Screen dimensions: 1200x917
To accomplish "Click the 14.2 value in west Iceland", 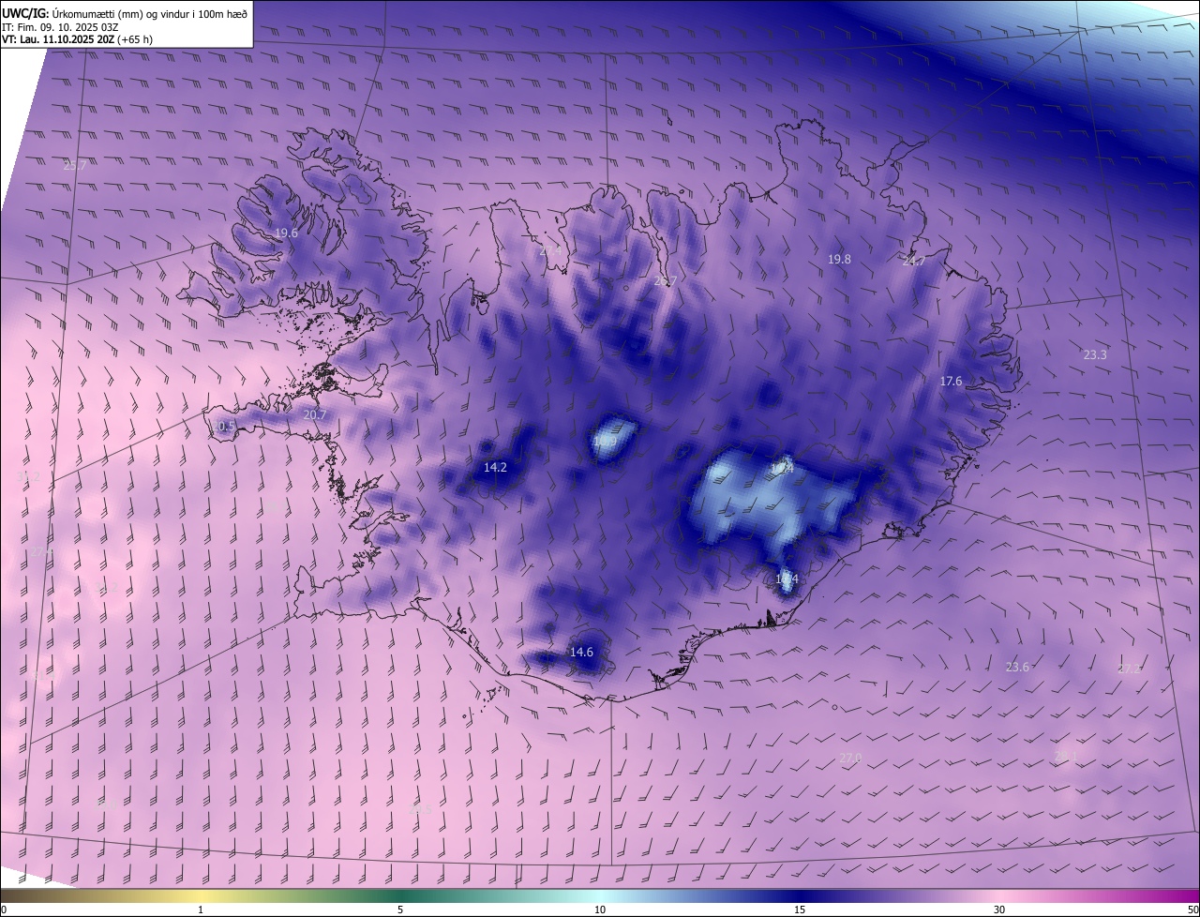I will pos(495,467).
